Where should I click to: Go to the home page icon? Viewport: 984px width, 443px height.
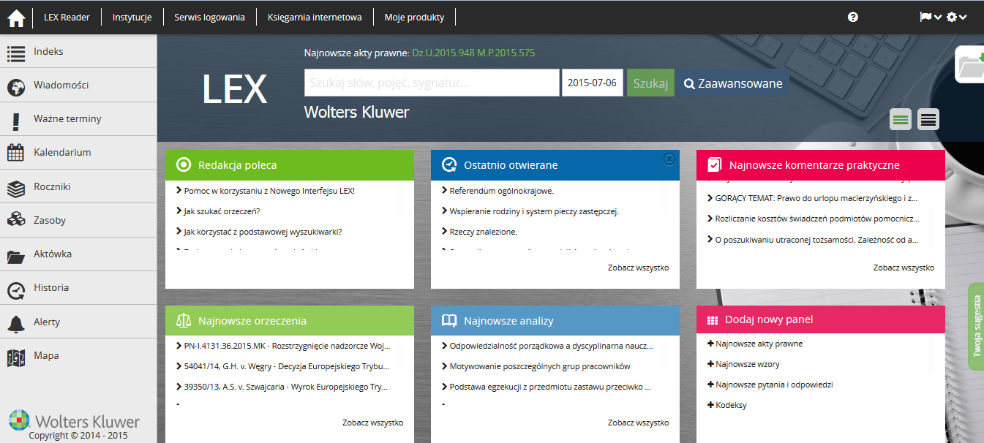pos(16,18)
